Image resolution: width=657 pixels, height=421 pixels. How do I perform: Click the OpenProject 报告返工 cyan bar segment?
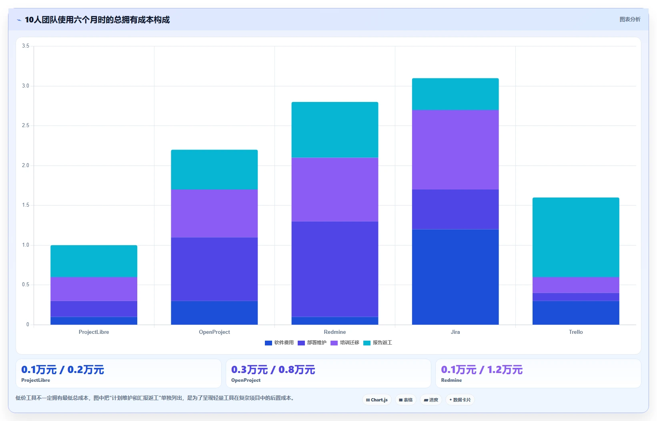[214, 170]
